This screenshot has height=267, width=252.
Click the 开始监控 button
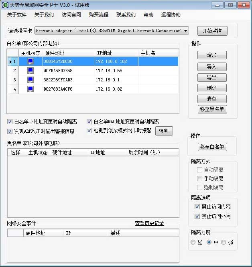pos(212,31)
